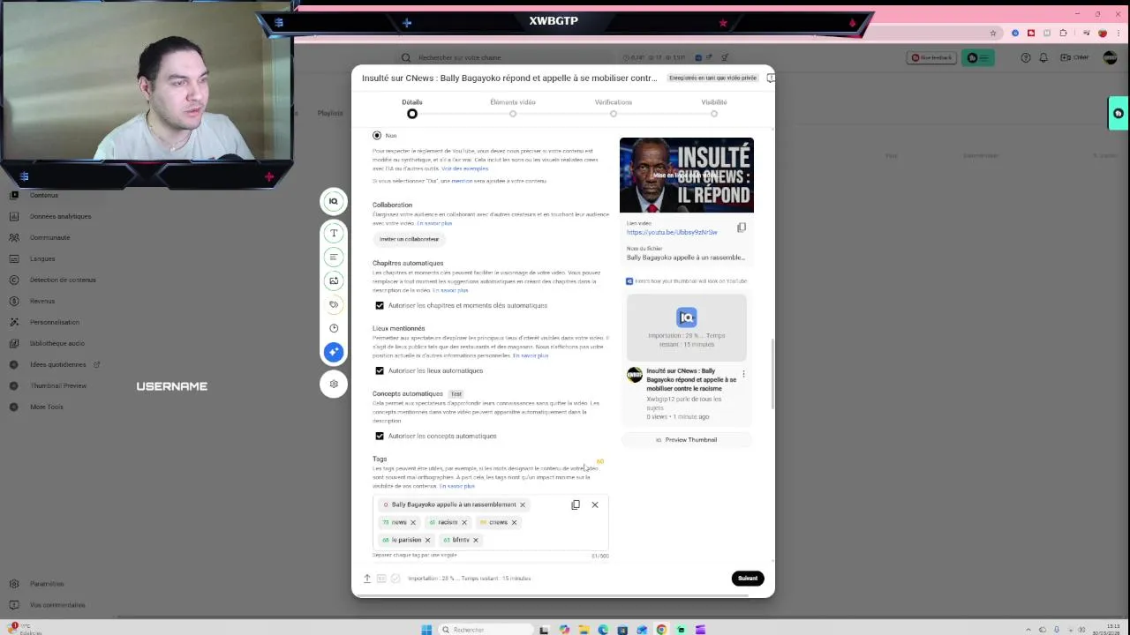The height and width of the screenshot is (635, 1130).
Task: Click the vidIQ green floating side tab
Action: click(x=1119, y=113)
